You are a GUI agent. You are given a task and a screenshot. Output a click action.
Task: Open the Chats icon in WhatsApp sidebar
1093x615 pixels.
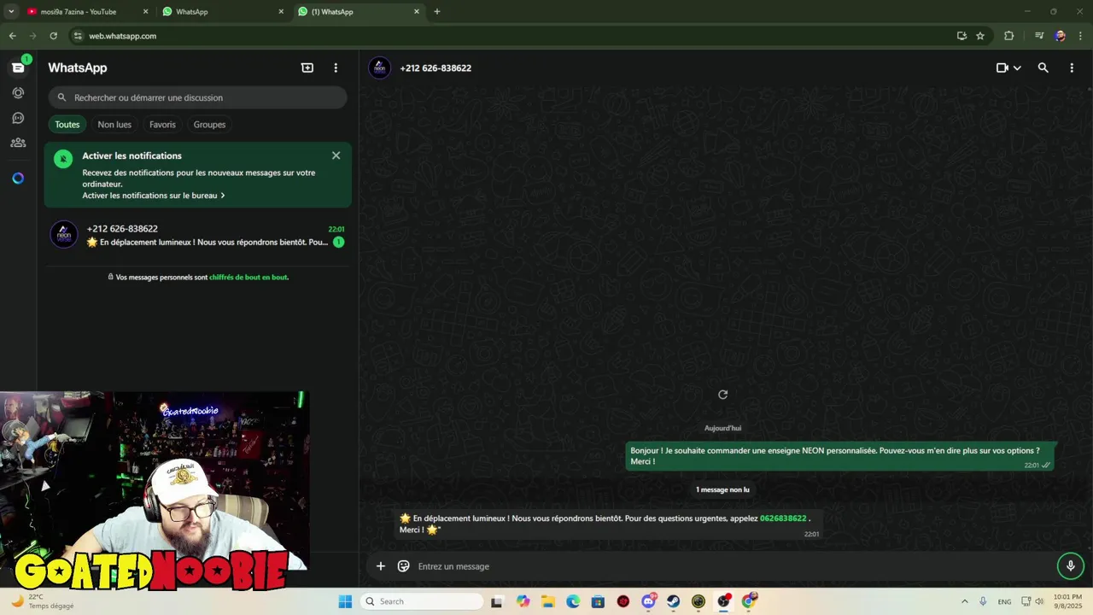[x=18, y=67]
